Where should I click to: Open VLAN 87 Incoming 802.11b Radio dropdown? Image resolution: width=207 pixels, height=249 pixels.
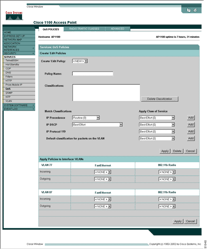tap(167, 200)
